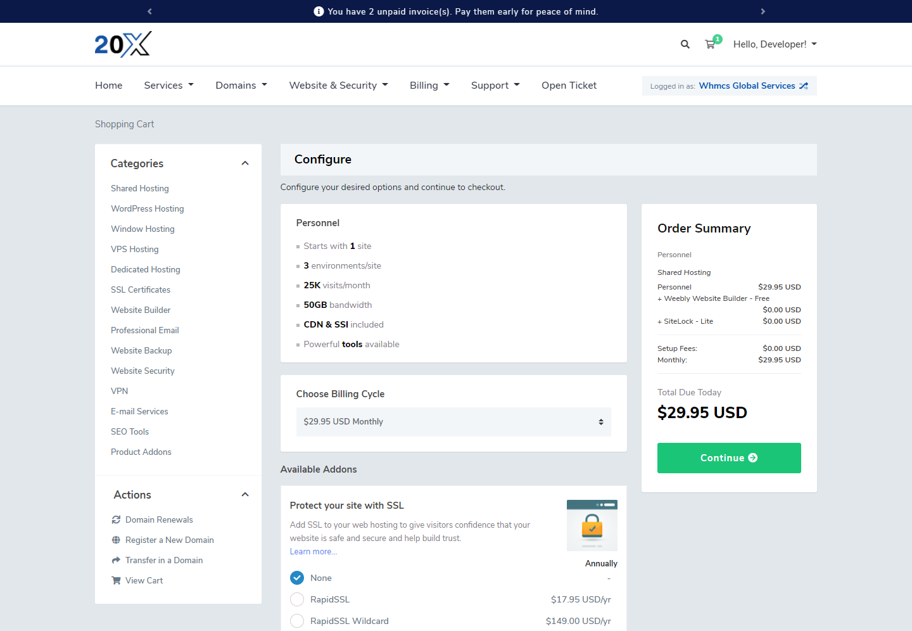Click the Domain Renewals refresh icon

pyautogui.click(x=116, y=520)
